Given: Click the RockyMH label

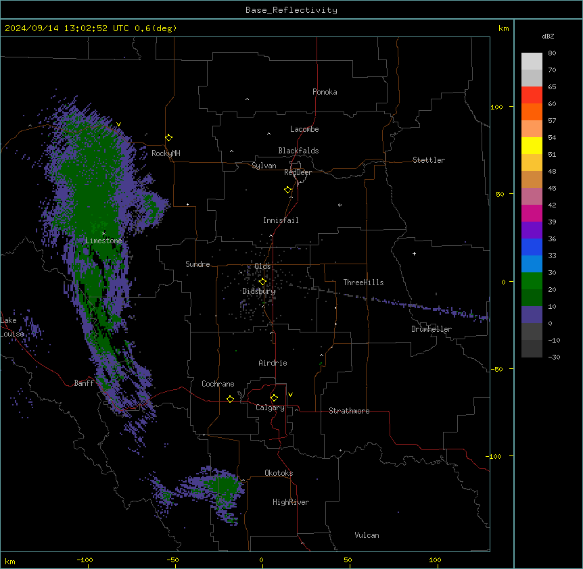Looking at the screenshot, I should click(x=166, y=153).
